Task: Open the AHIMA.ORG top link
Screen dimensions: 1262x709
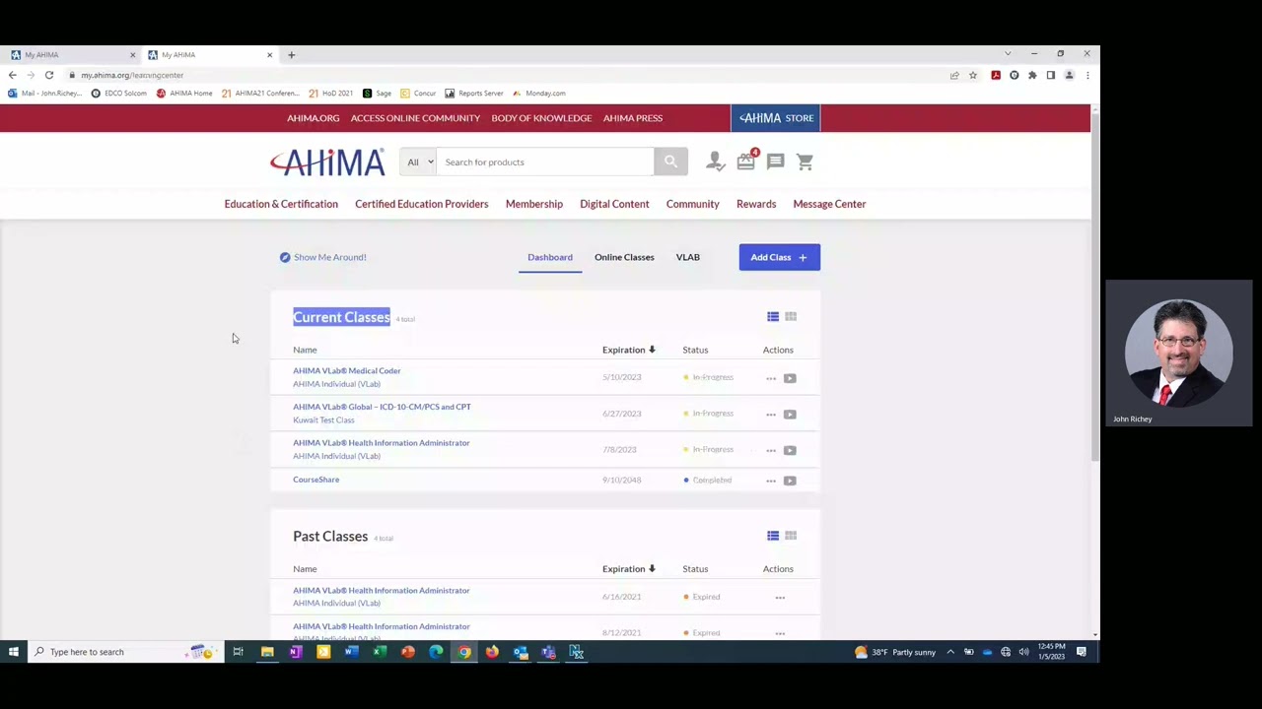Action: [314, 118]
